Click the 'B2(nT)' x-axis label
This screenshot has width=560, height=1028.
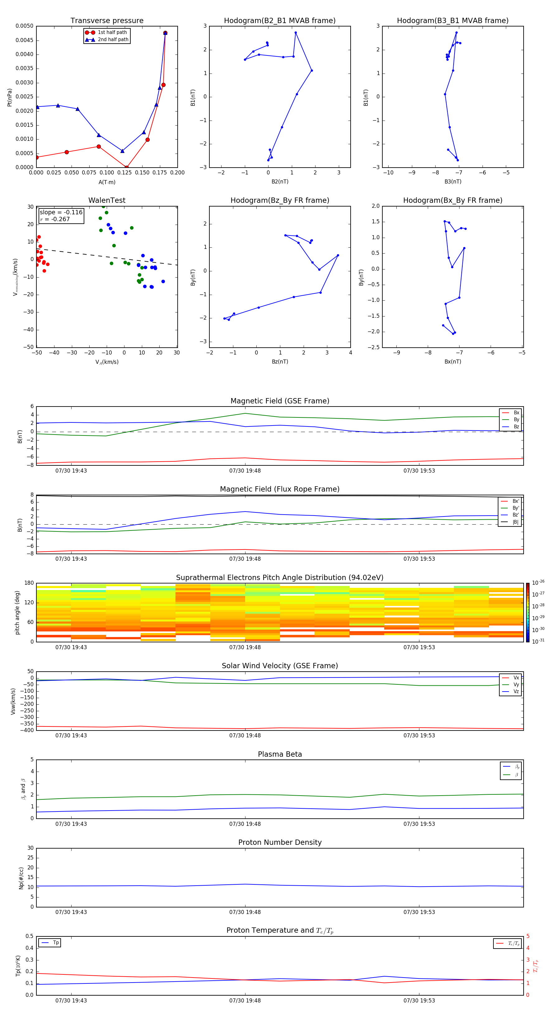coord(280,182)
